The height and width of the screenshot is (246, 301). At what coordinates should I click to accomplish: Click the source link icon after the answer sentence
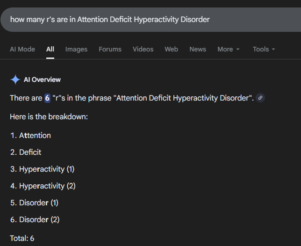click(260, 98)
